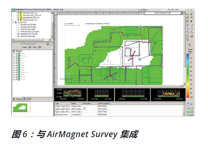Image resolution: width=208 pixels, height=146 pixels.
Task: Select the Microwave Ovens table row
Action: pyautogui.click(x=119, y=114)
